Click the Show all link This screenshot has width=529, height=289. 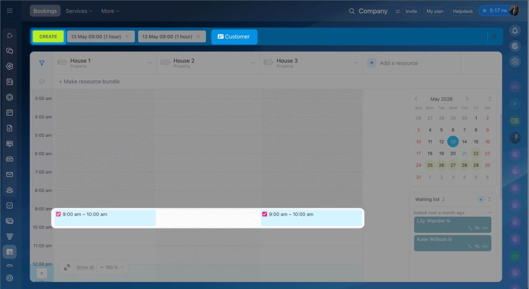(85, 268)
